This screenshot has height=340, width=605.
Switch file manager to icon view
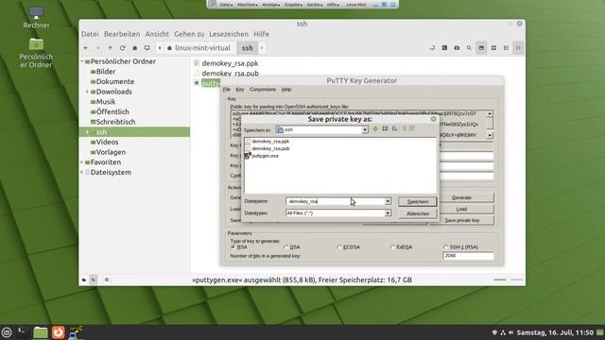pyautogui.click(x=493, y=48)
